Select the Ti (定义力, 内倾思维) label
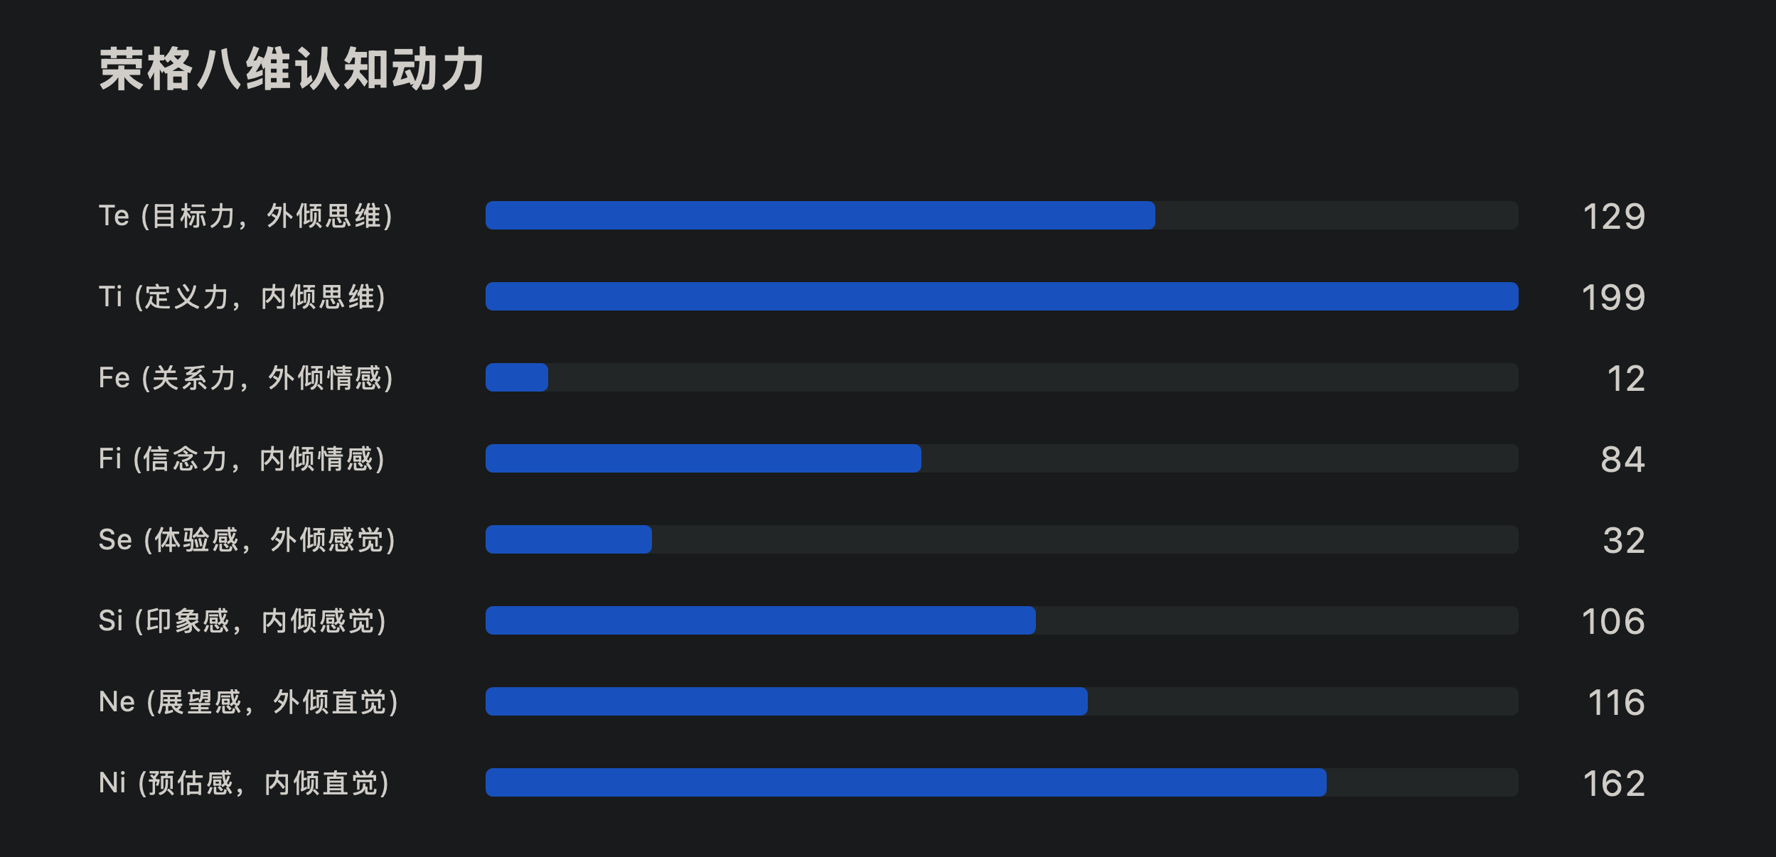The width and height of the screenshot is (1776, 857). click(242, 297)
